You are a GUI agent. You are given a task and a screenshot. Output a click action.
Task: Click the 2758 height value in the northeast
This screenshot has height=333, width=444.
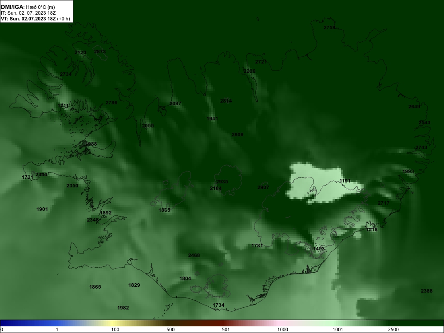click(x=329, y=28)
